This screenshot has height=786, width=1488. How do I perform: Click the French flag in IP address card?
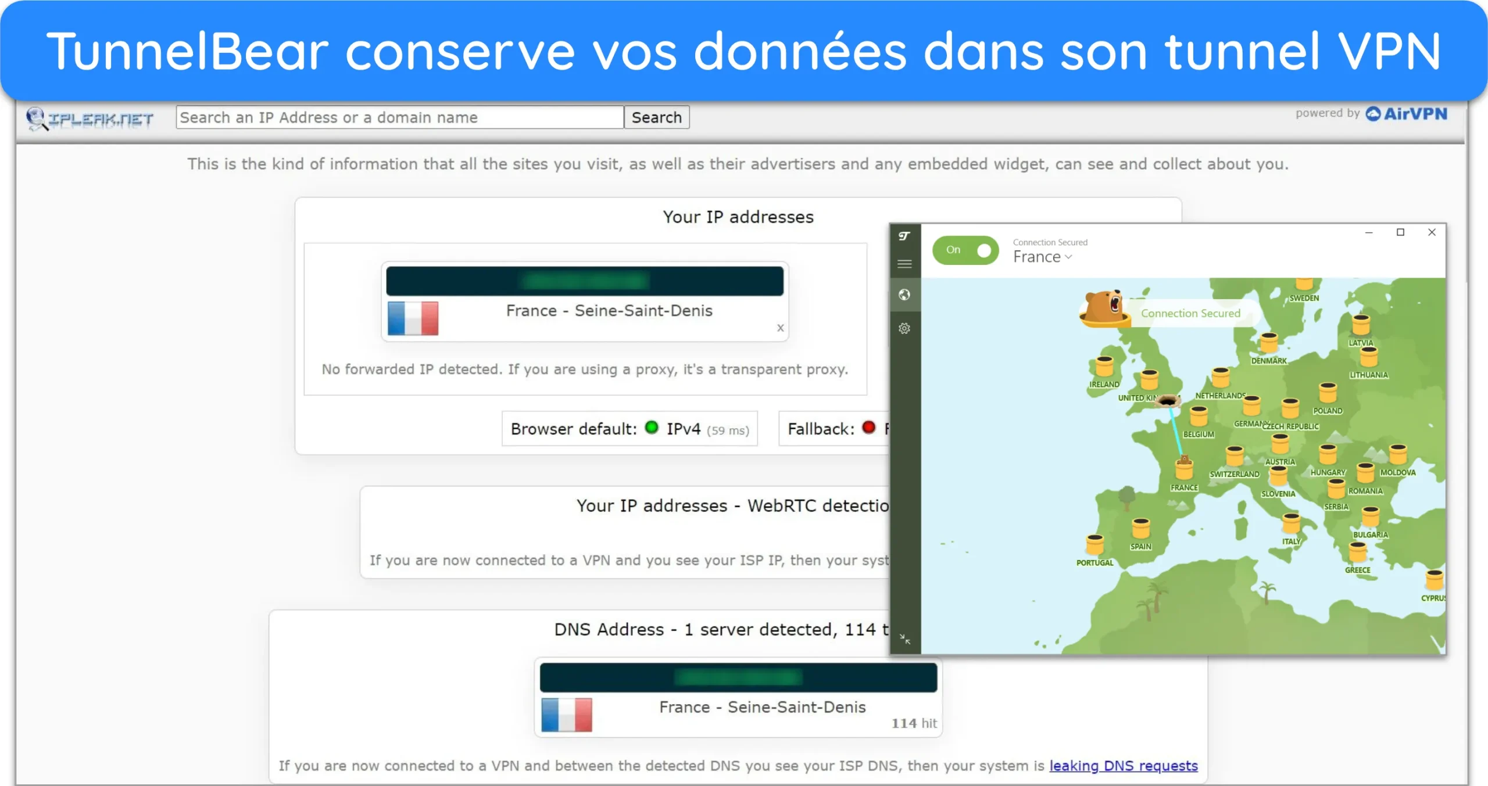(x=413, y=318)
